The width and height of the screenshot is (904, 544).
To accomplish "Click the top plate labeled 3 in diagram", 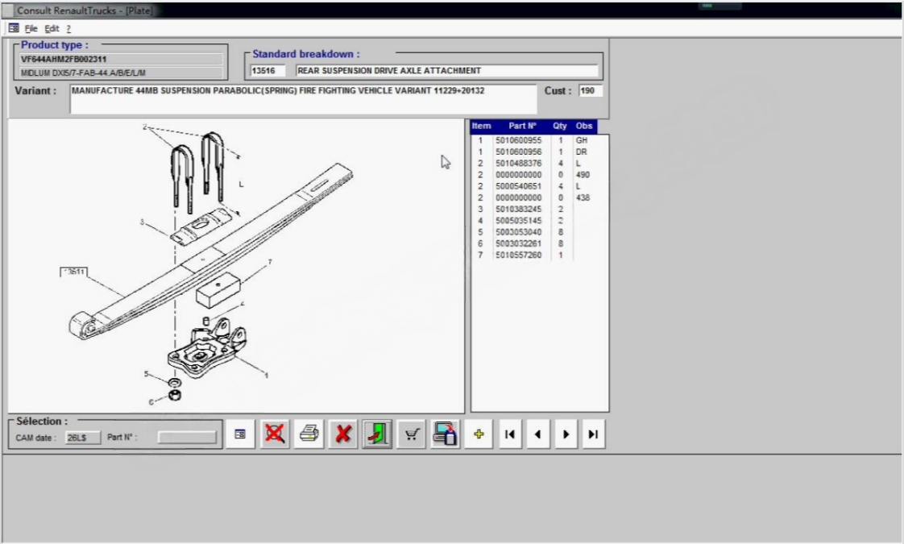I will (x=201, y=226).
